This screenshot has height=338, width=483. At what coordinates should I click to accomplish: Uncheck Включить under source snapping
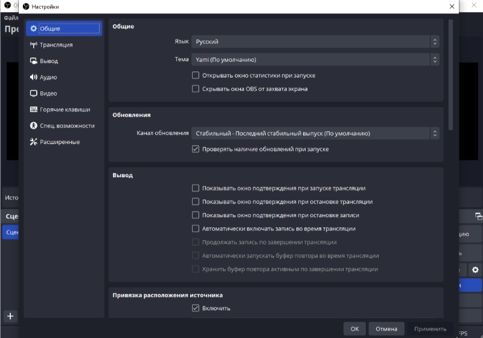click(195, 308)
